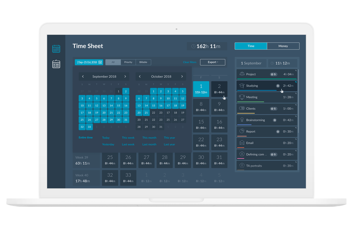Go to next month from October 2018
Viewport: 353px width, 229px height.
pyautogui.click(x=182, y=77)
